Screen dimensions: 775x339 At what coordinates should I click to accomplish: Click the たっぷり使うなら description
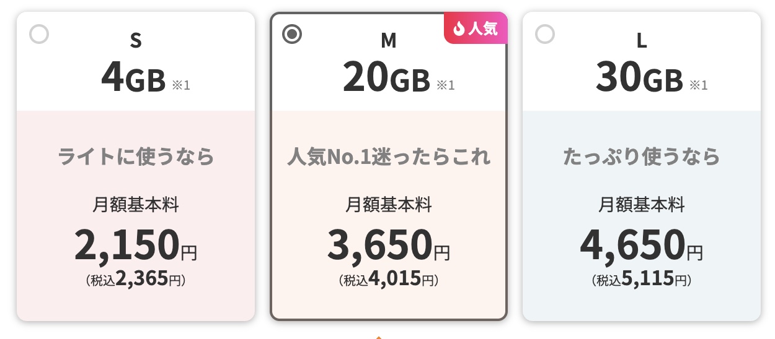642,157
